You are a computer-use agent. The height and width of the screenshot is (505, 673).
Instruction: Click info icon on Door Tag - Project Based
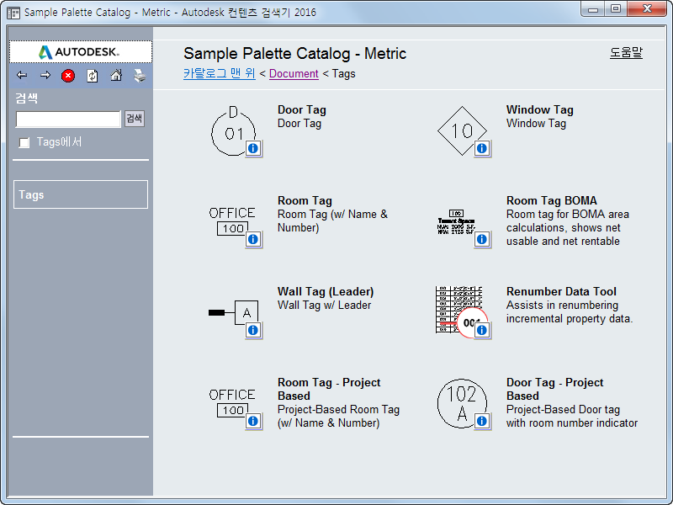click(482, 421)
